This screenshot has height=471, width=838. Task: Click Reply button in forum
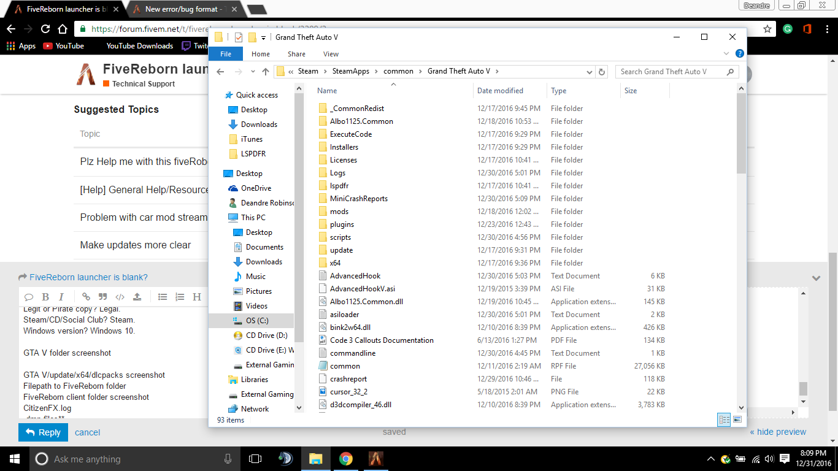43,432
